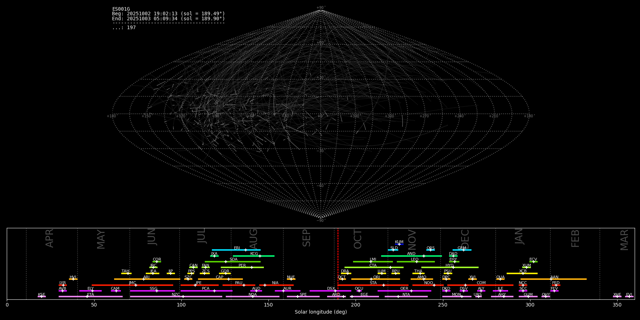Select the LEO green shower bar

click(x=416, y=262)
